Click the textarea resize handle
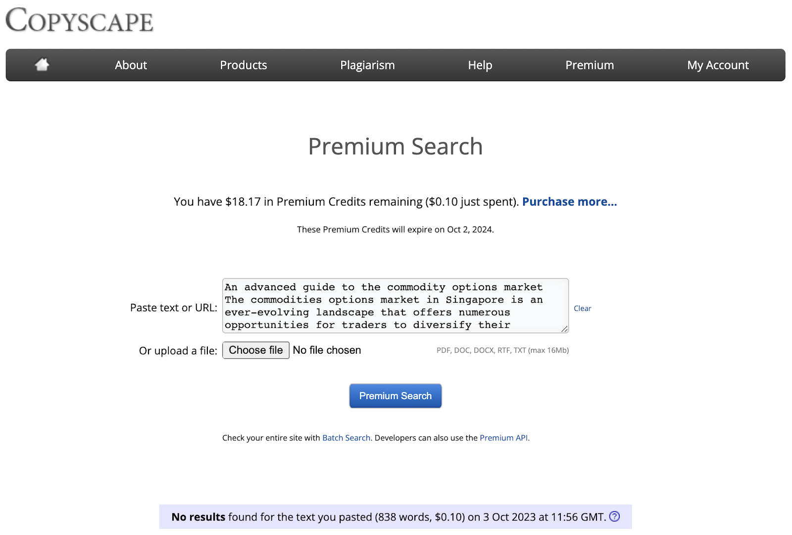The image size is (792, 535). [564, 329]
